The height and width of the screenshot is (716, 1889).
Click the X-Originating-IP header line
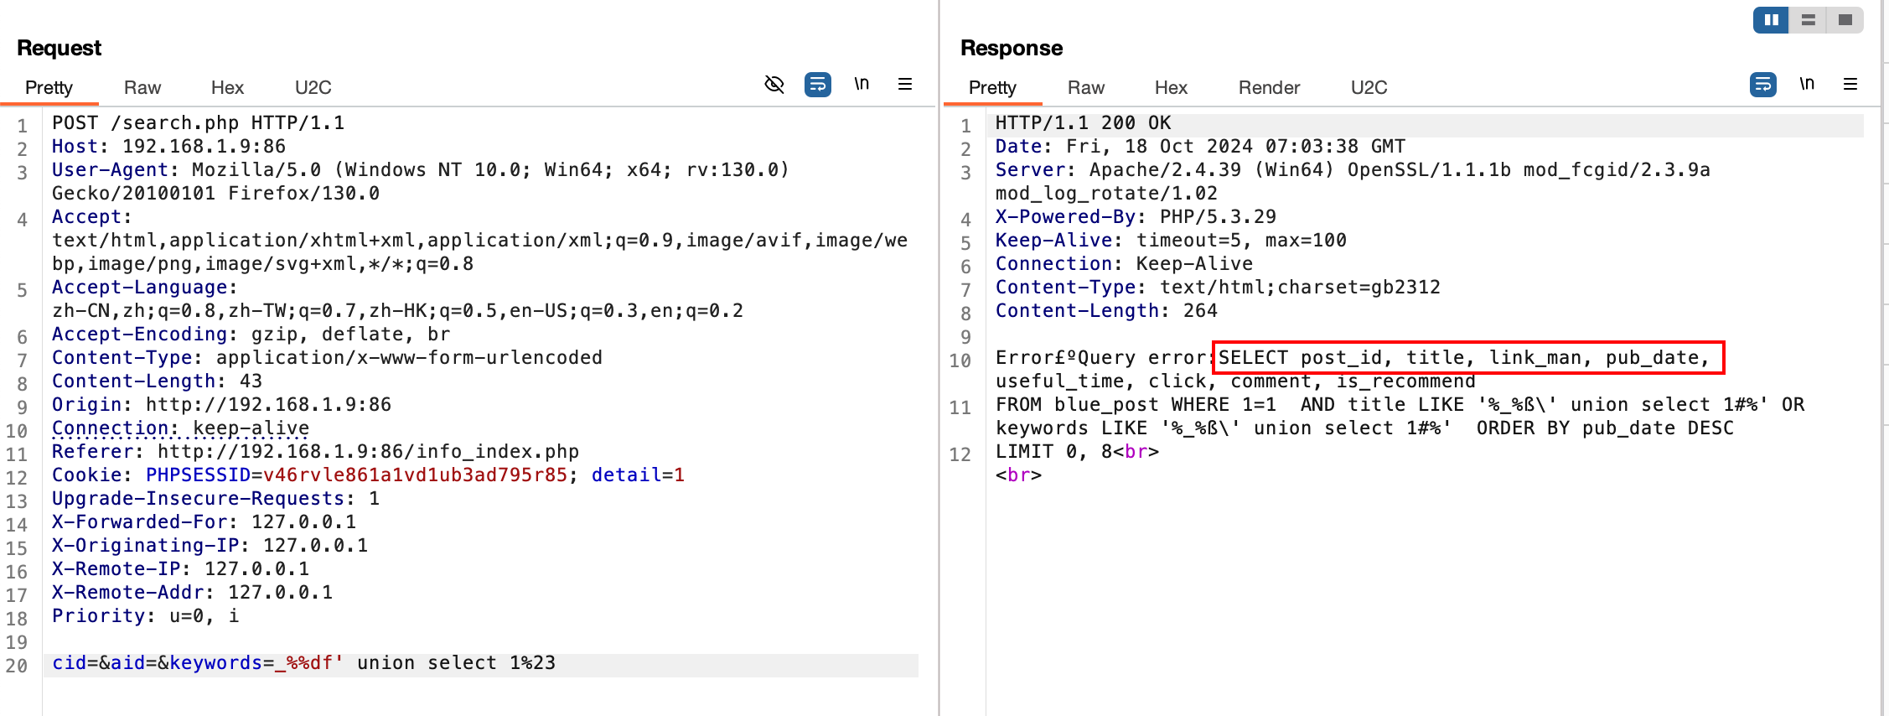pyautogui.click(x=210, y=546)
